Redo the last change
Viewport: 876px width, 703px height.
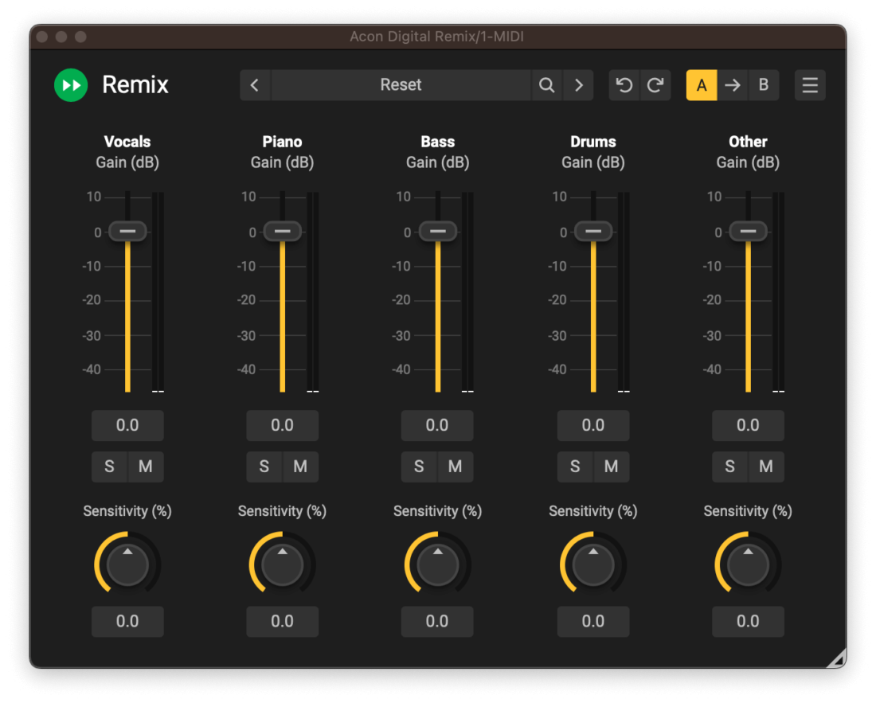pos(655,85)
